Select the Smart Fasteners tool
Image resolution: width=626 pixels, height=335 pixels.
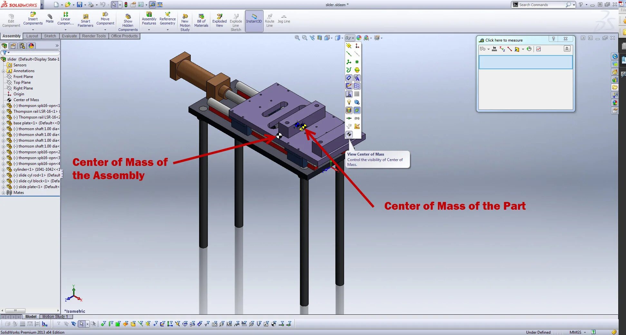click(85, 19)
